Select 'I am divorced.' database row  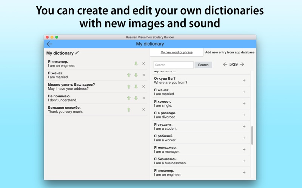pyautogui.click(x=201, y=115)
